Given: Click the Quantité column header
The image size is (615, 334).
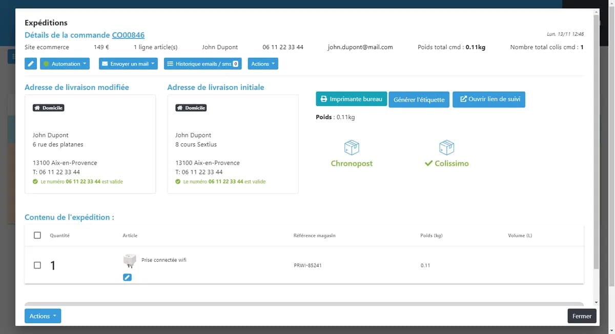Looking at the screenshot, I should point(60,235).
